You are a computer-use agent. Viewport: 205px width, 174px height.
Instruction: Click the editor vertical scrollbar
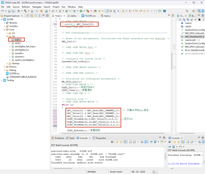point(172,61)
